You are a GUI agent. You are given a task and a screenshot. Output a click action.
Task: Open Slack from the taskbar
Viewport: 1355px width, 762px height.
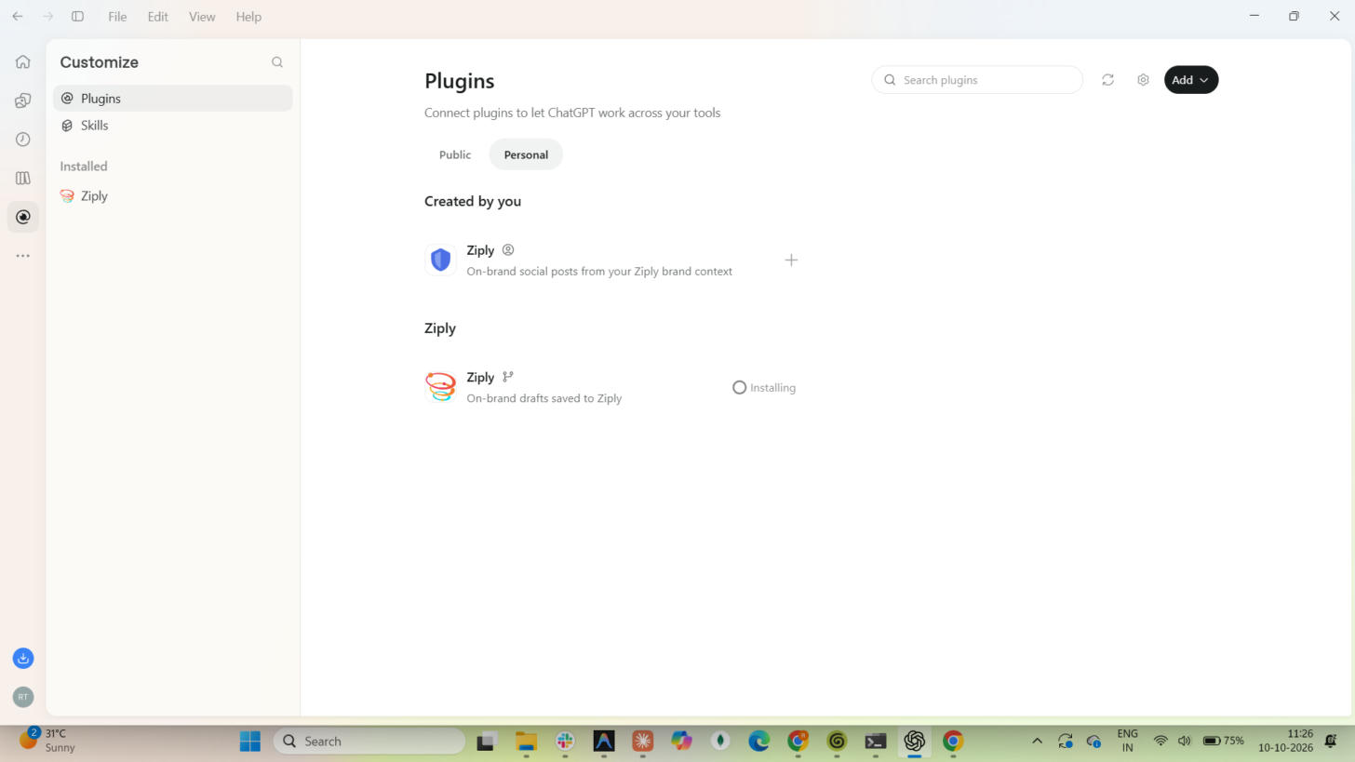pyautogui.click(x=565, y=742)
